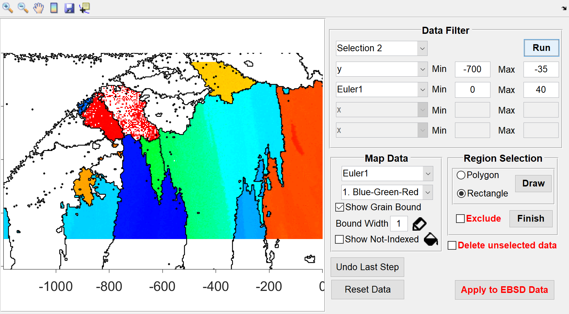Toggle Show Grain Bound checkbox
Screen dimensions: 569x314
click(340, 207)
